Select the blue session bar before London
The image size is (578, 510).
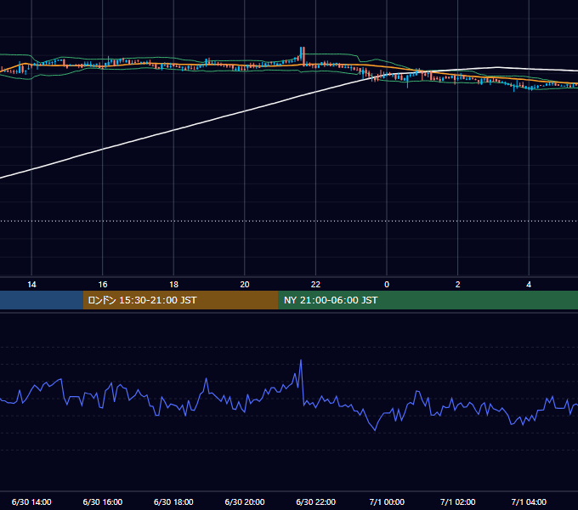[x=42, y=300]
